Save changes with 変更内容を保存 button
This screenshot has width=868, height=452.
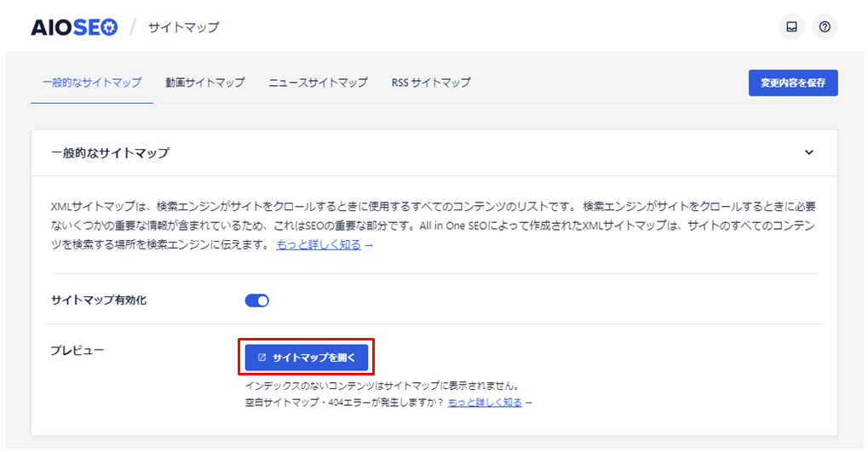coord(793,83)
